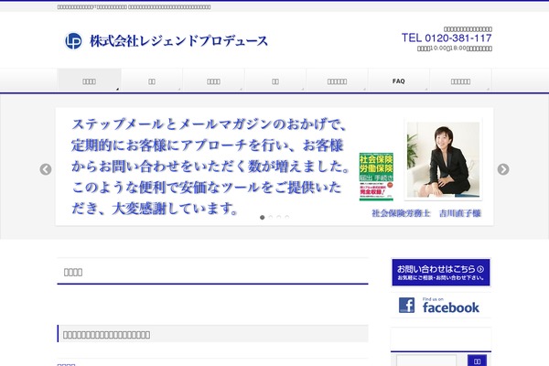Click the 社会保険 労働保険 book cover image
This screenshot has height=366, width=549.
[x=376, y=177]
